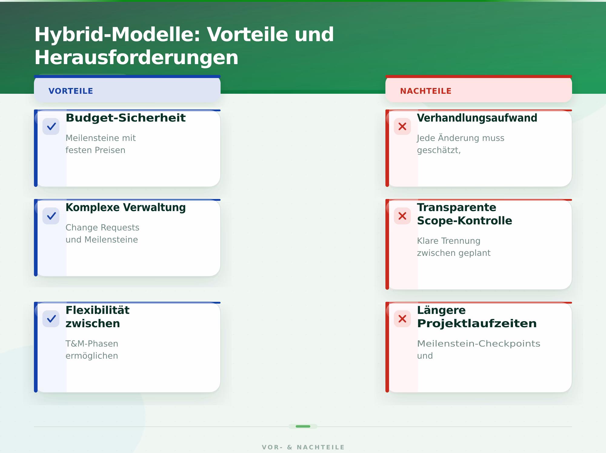606x453 pixels.
Task: Click the text Meilensteine mit festen Preisen
Action: (x=101, y=144)
